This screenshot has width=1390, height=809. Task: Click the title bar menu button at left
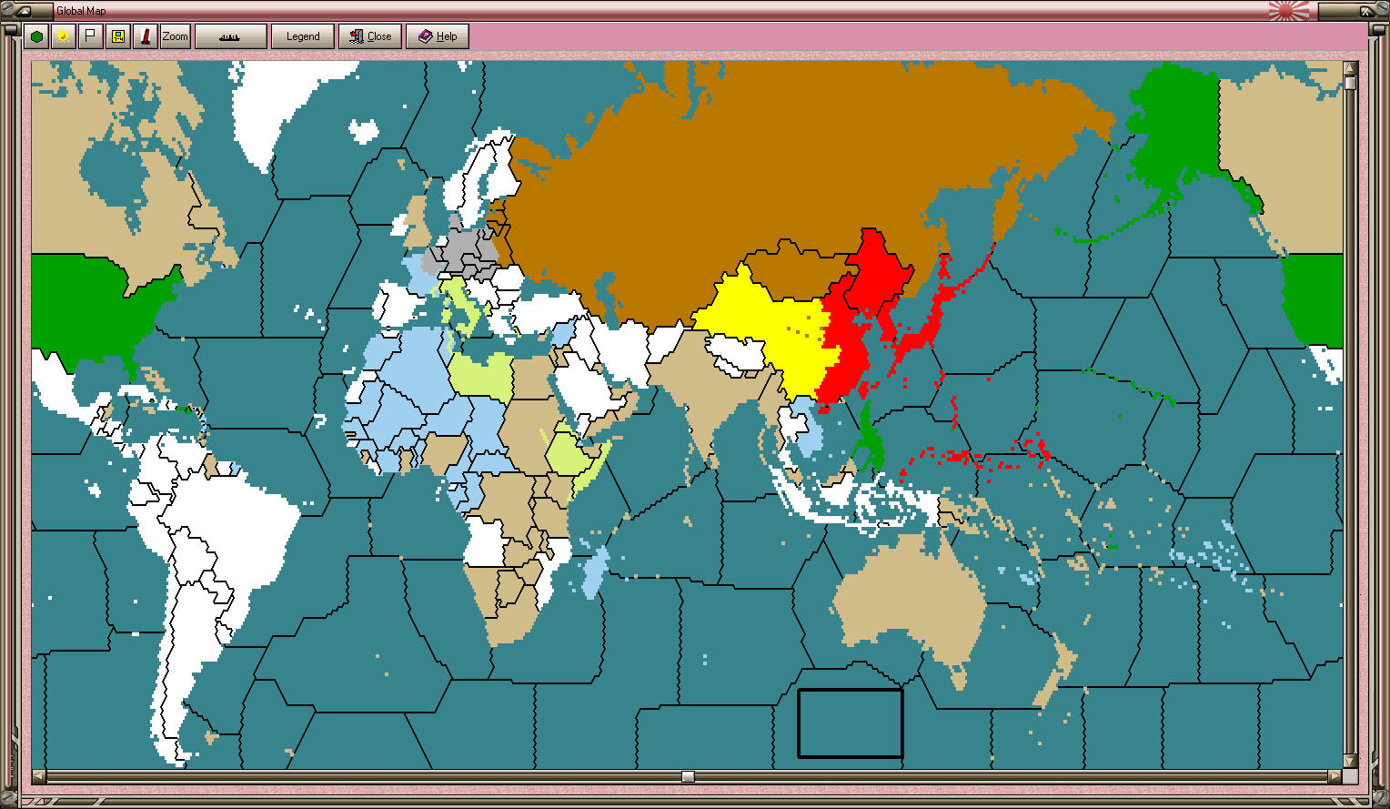24,11
